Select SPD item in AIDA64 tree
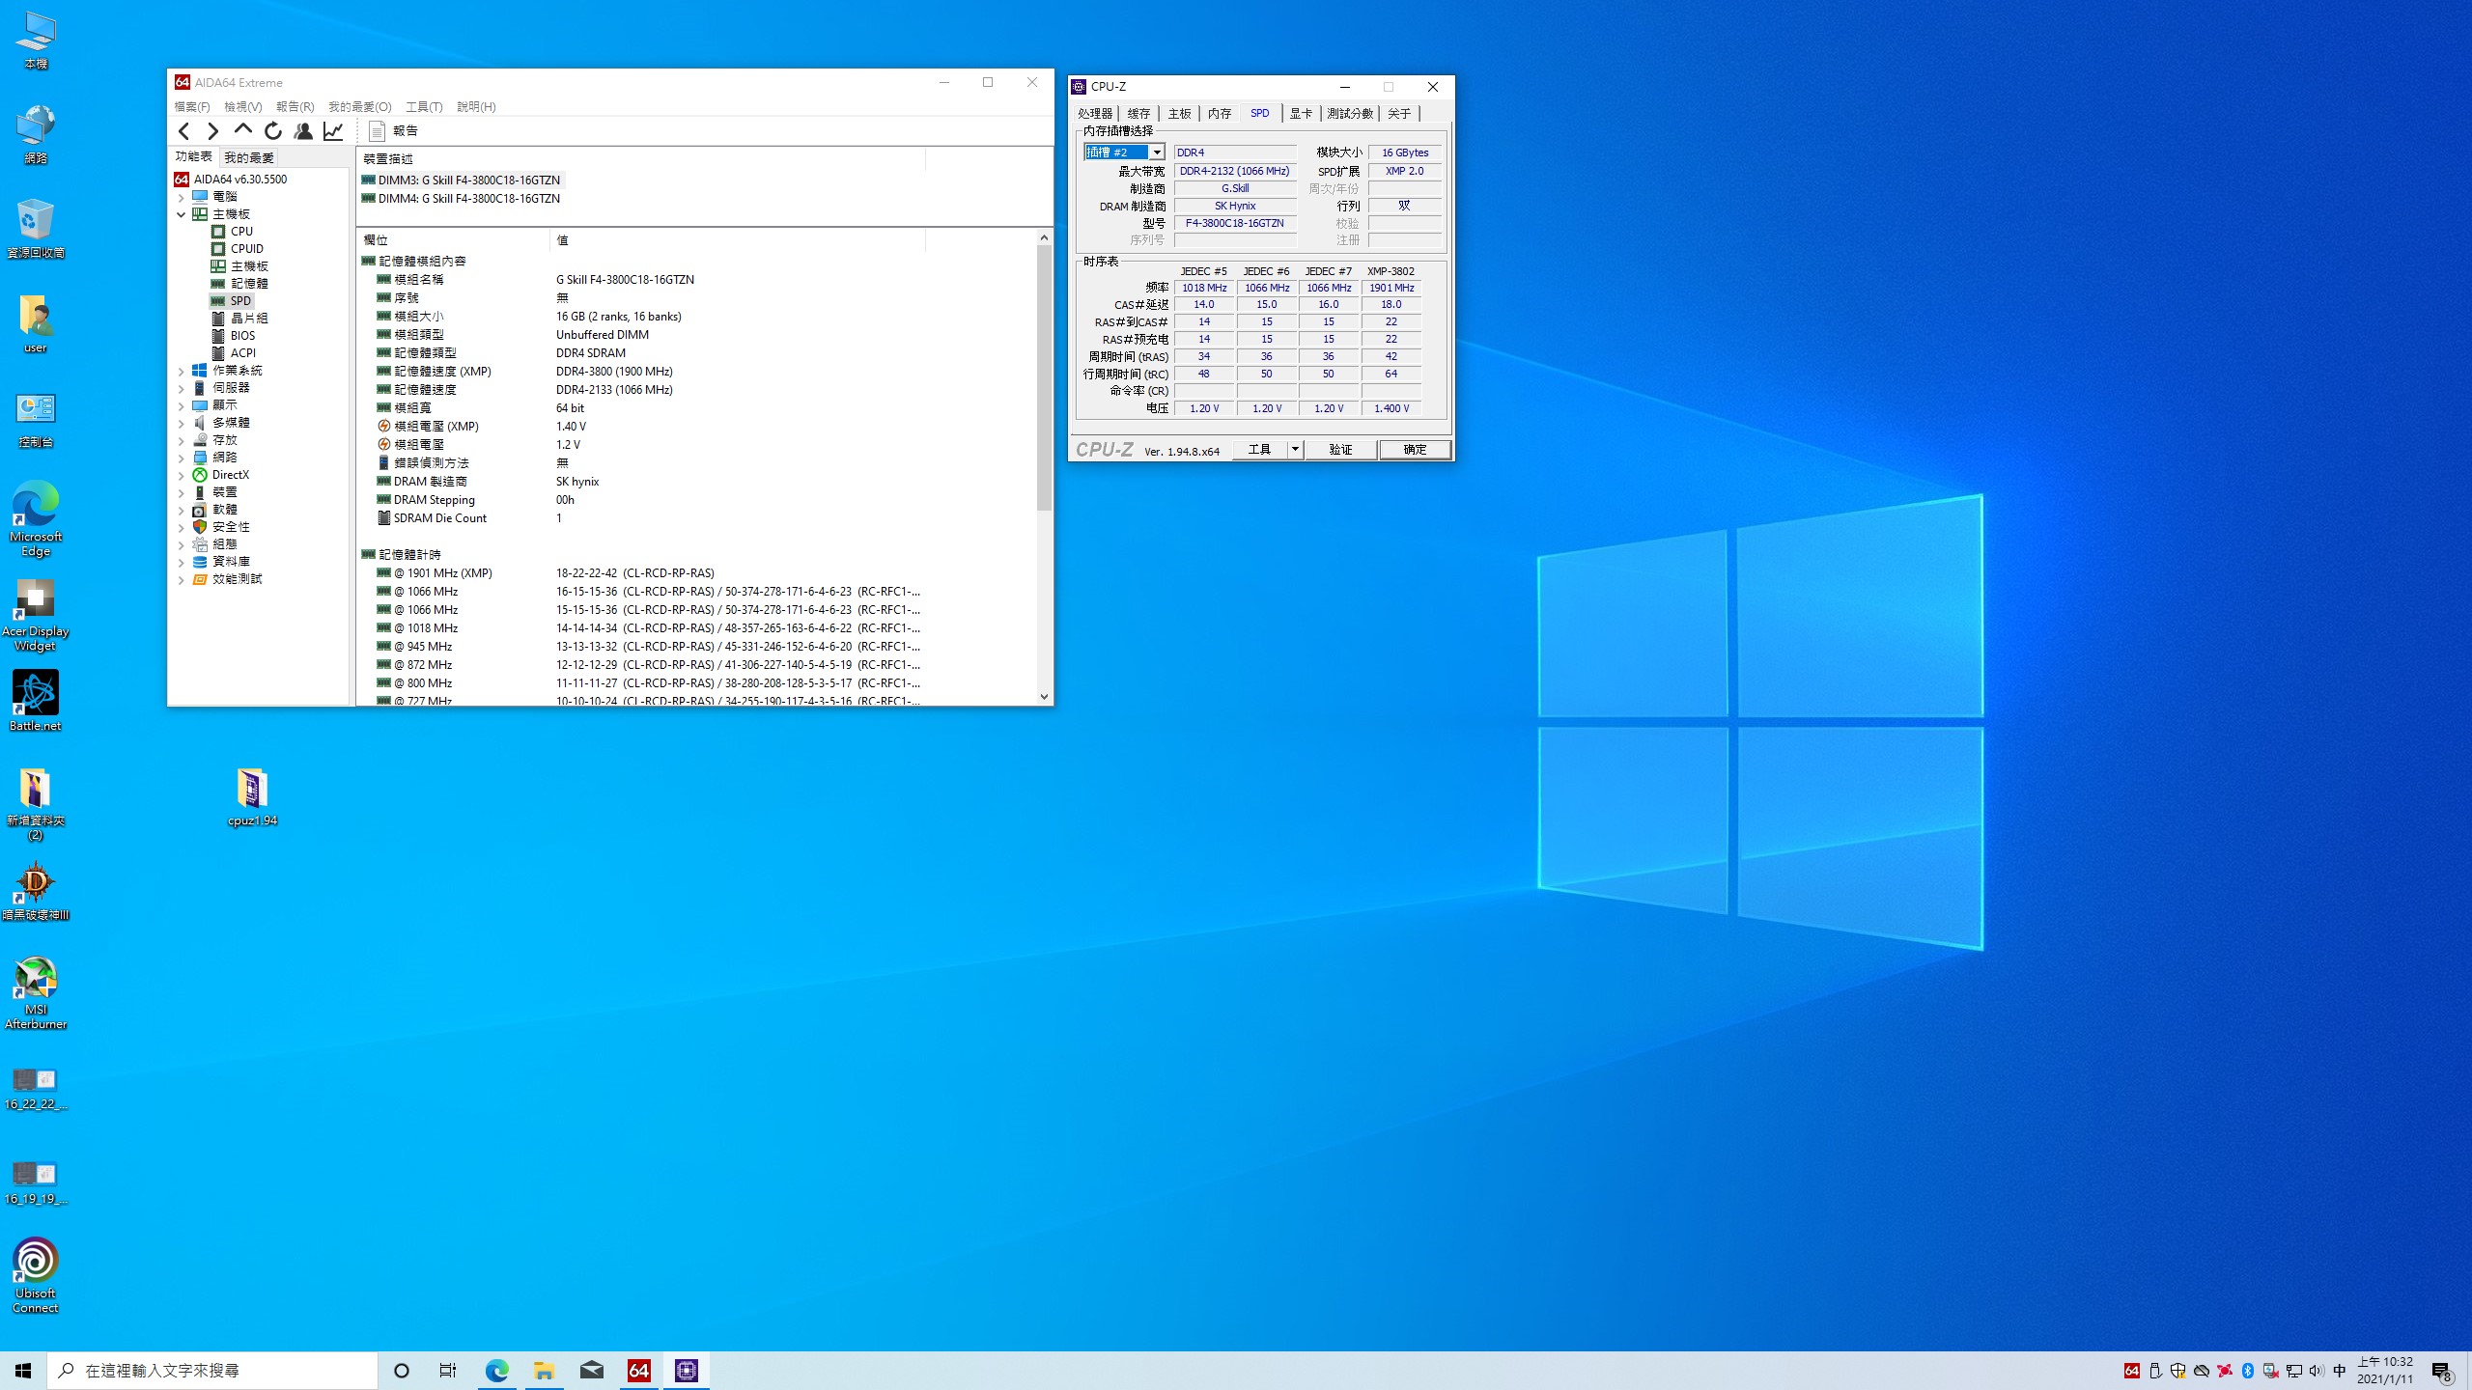This screenshot has width=2472, height=1390. point(240,301)
